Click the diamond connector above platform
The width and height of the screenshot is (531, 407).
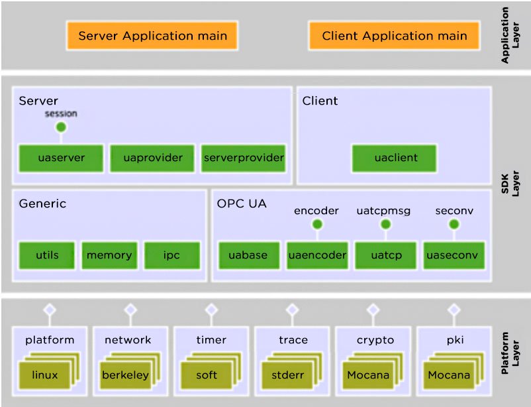point(50,310)
